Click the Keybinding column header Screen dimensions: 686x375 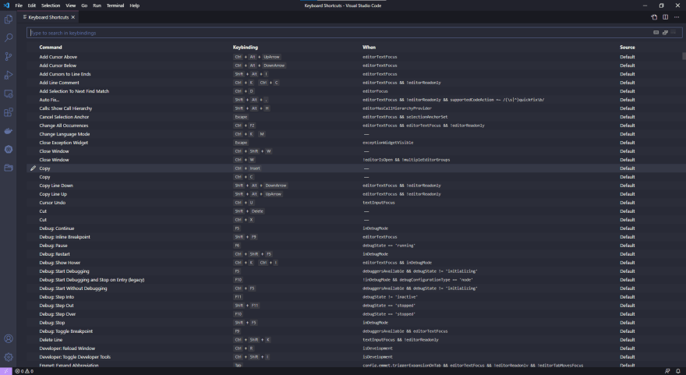pos(246,48)
